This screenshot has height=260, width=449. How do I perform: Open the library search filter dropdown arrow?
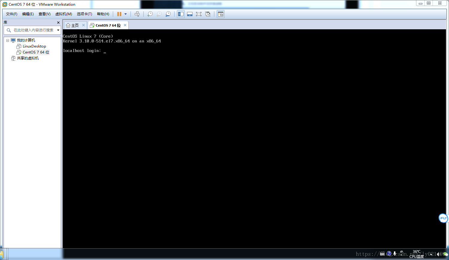click(58, 30)
